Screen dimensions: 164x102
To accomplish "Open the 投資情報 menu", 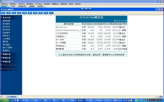I will 47,4.
